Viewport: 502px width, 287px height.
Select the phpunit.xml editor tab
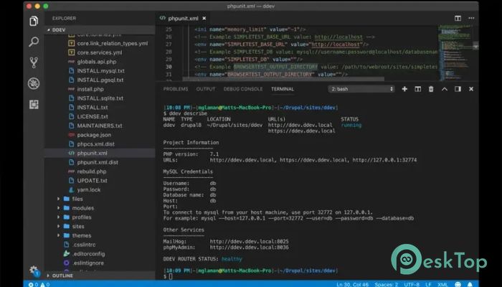(182, 19)
